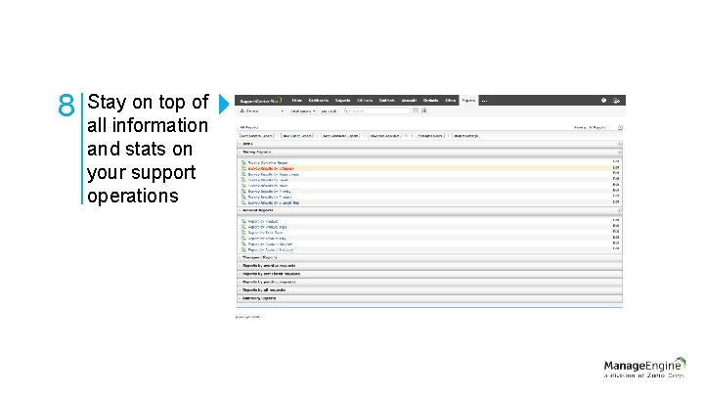The height and width of the screenshot is (396, 704).
Task: Click report icon beside Reports by Account Industry
Action: tap(243, 249)
